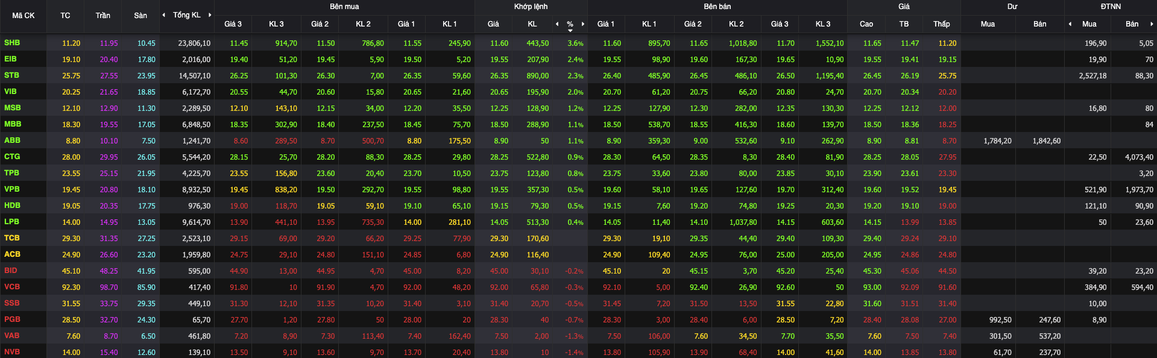This screenshot has width=1157, height=358.
Task: Click the left arrow beside the % header
Action: [557, 24]
